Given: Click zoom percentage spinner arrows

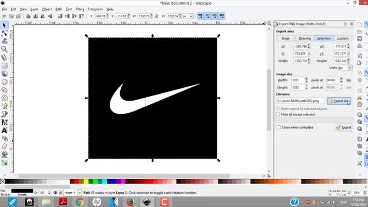Looking at the screenshot, I should tap(365, 193).
